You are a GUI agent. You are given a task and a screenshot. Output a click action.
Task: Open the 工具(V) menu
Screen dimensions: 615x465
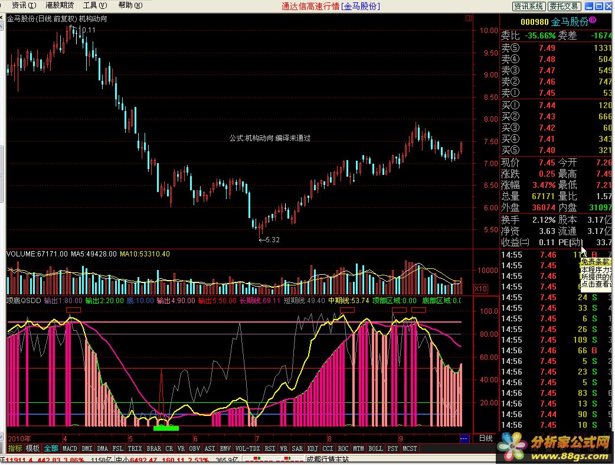coord(95,5)
